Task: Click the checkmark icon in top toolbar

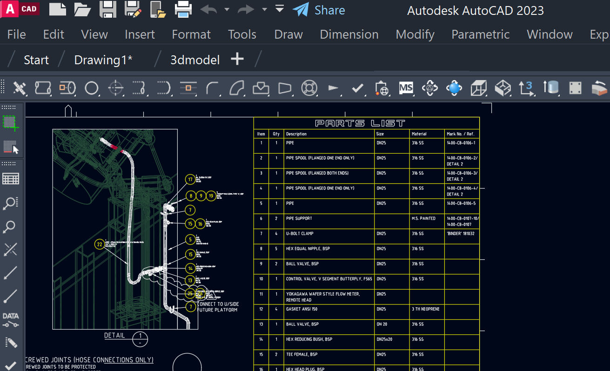Action: click(x=357, y=88)
